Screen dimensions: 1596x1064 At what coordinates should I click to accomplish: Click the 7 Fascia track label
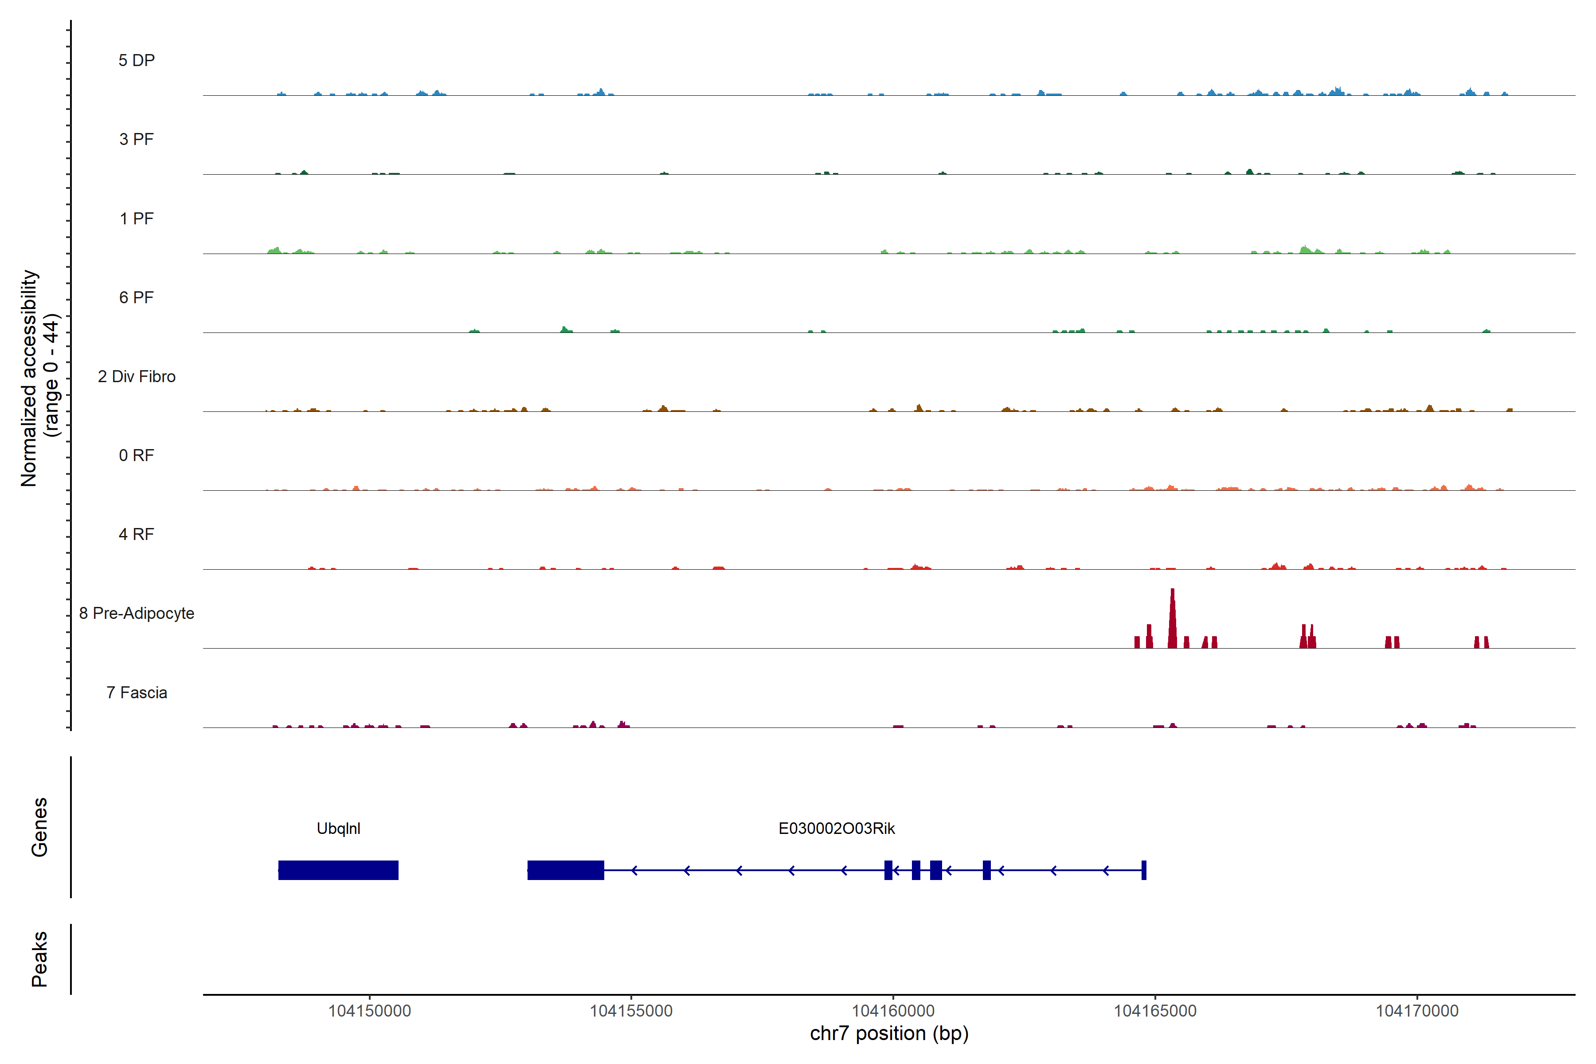pos(137,692)
